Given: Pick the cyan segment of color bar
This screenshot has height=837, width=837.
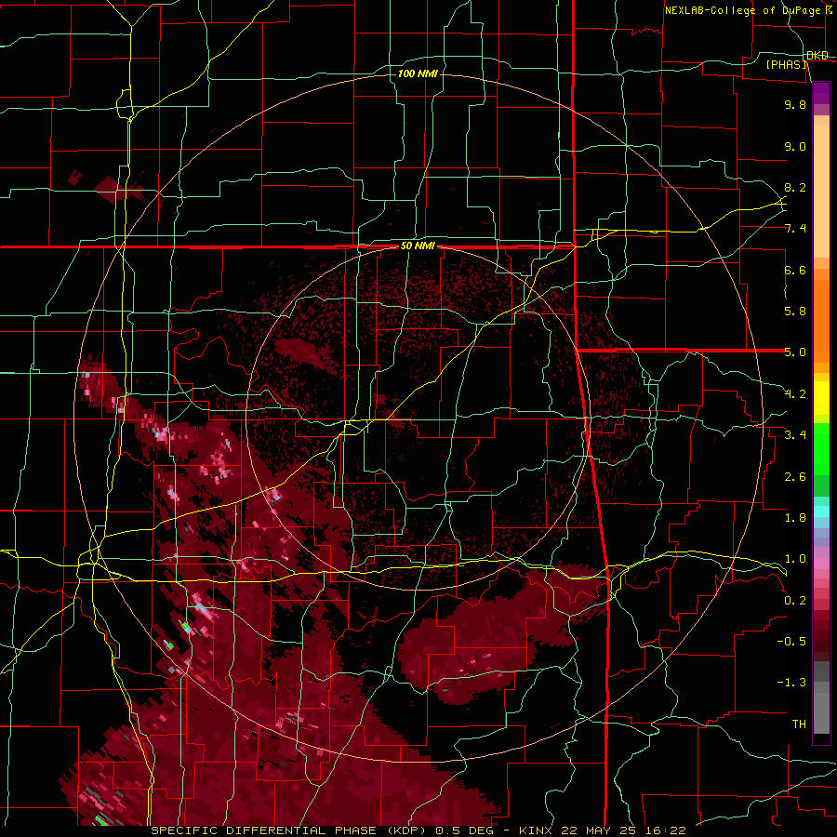Looking at the screenshot, I should tap(821, 511).
